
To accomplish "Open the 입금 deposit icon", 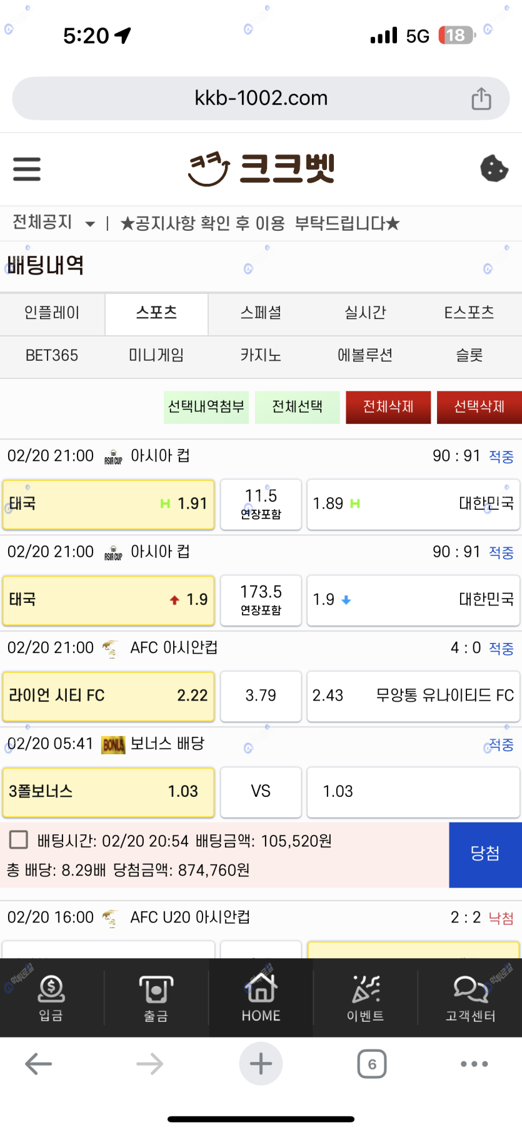I will (x=51, y=998).
